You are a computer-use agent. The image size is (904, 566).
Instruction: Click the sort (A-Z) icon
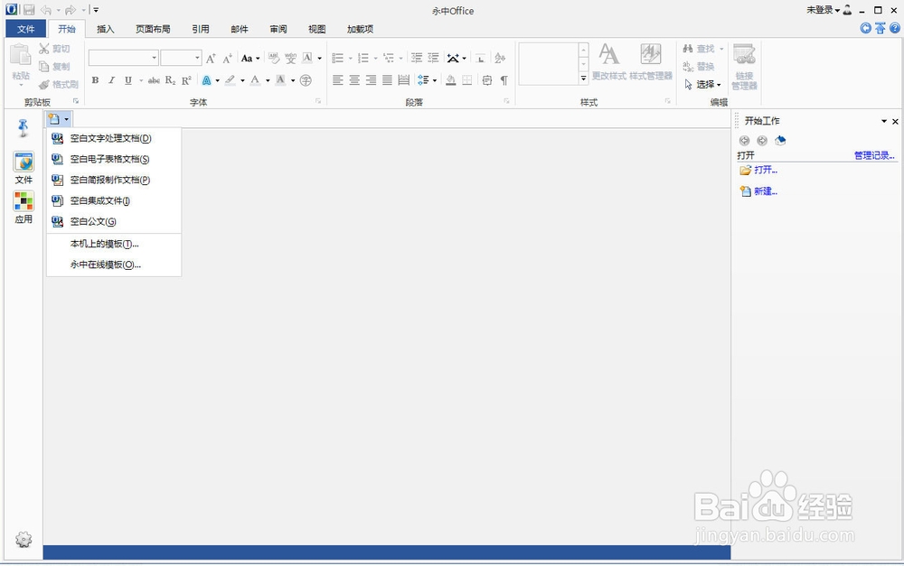coord(500,58)
